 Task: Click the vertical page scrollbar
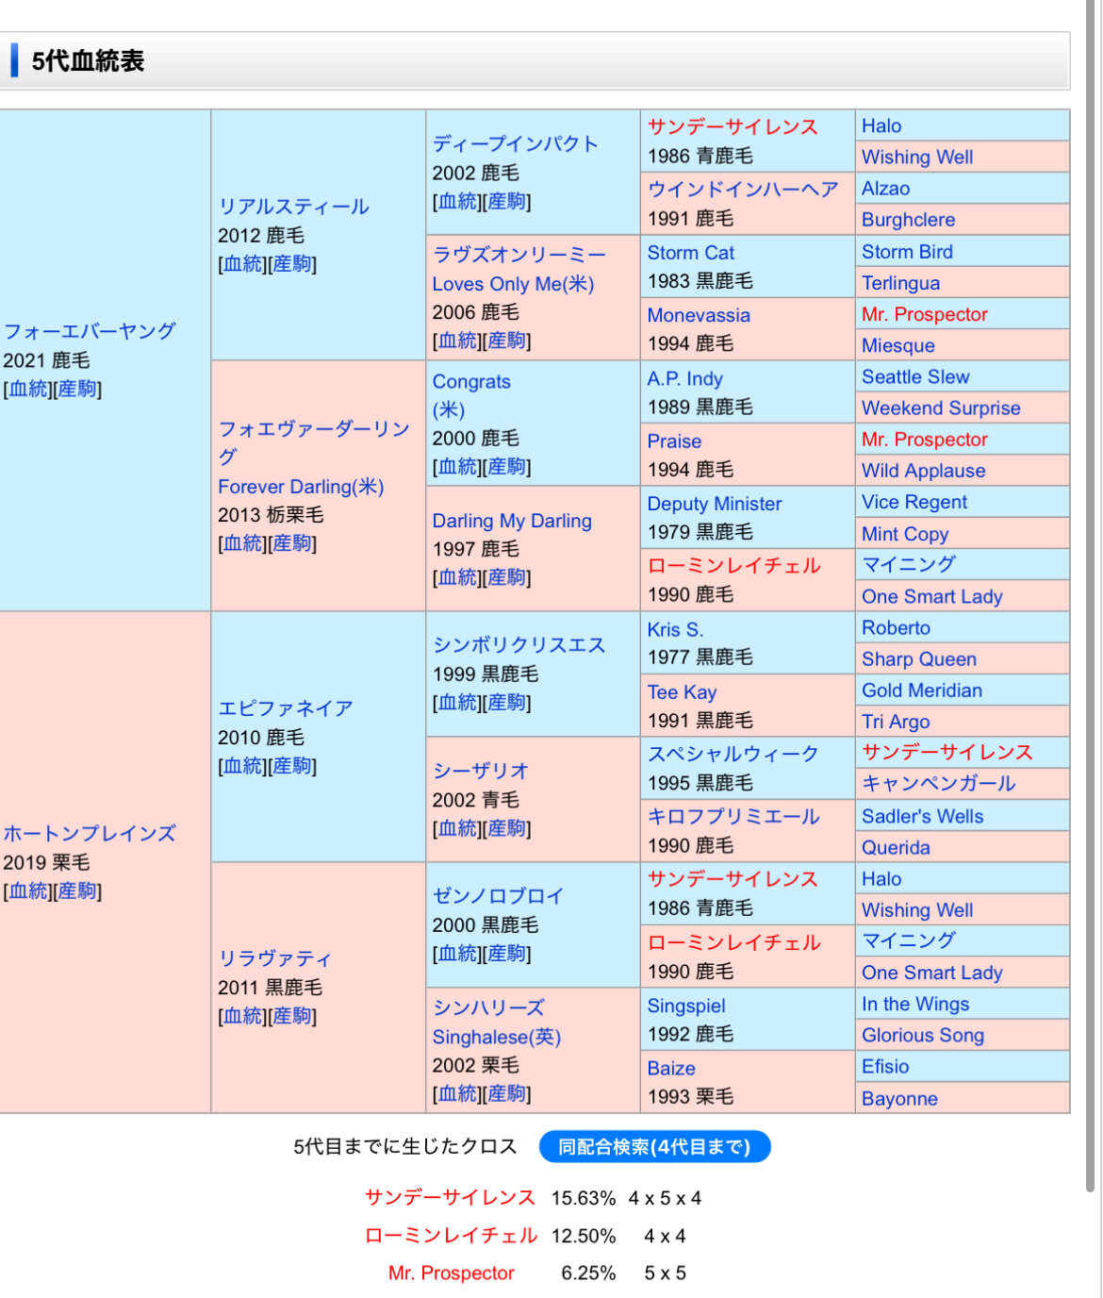coord(1092,596)
